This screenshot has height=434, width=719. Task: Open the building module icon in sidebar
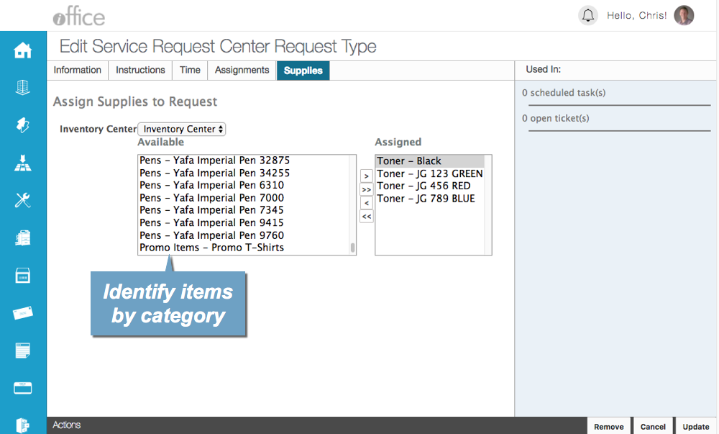23,88
